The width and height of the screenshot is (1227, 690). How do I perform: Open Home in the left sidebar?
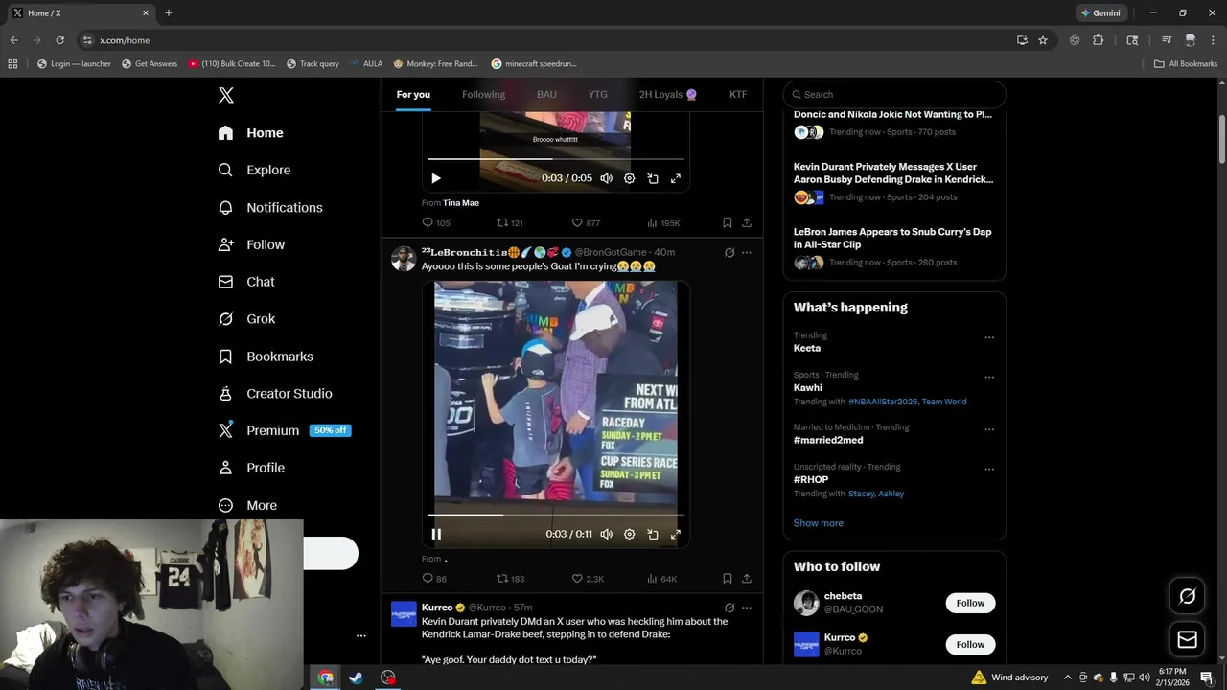tap(250, 133)
